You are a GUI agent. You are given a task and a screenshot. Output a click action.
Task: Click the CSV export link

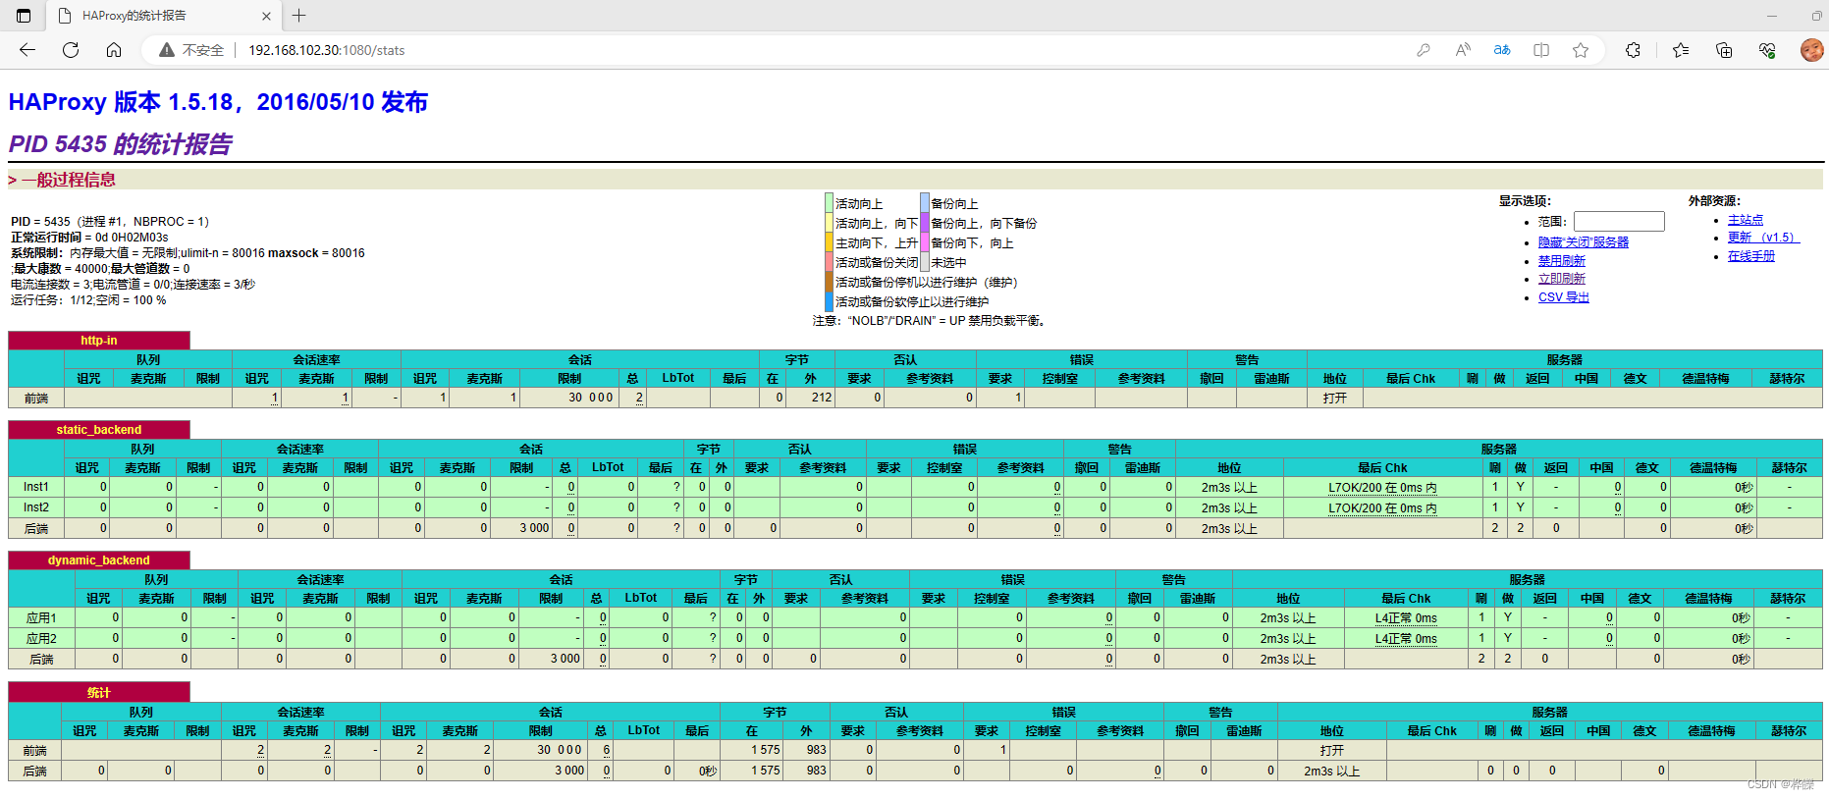[1563, 297]
